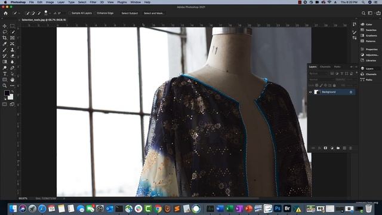382x215 pixels.
Task: Create a new layer in Layers panel
Action: click(344, 148)
